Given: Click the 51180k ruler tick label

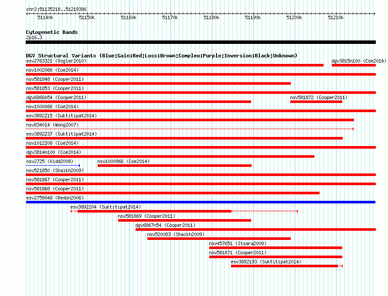Looking at the screenshot, I should pos(211,17).
